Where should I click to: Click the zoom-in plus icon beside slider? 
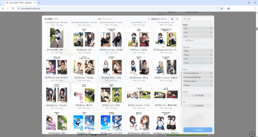click(115, 19)
